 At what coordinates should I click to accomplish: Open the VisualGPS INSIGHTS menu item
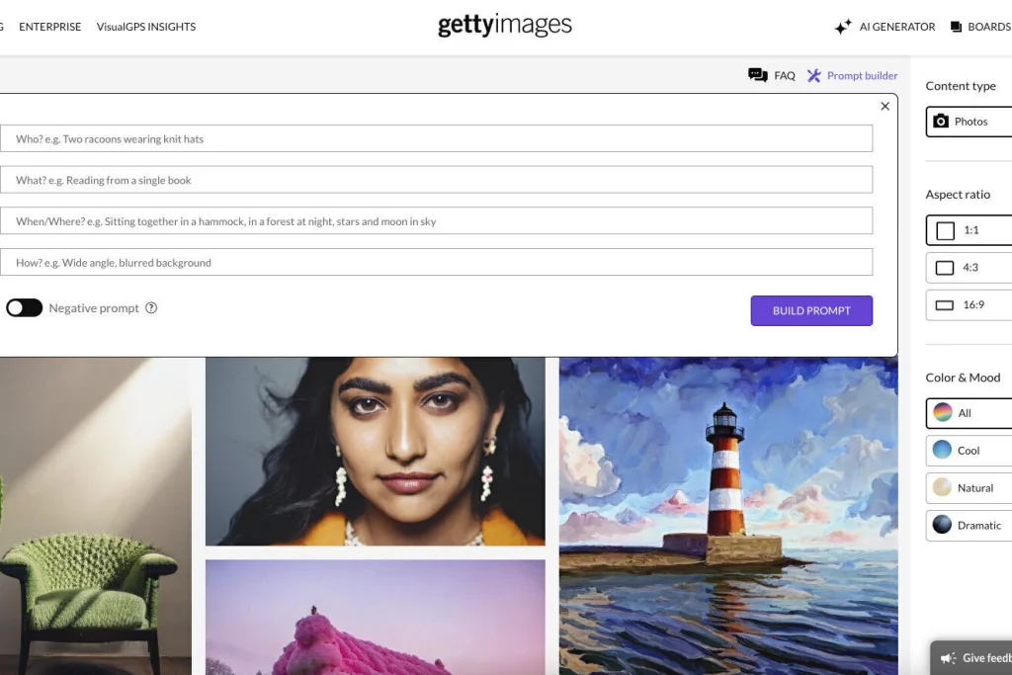[145, 27]
